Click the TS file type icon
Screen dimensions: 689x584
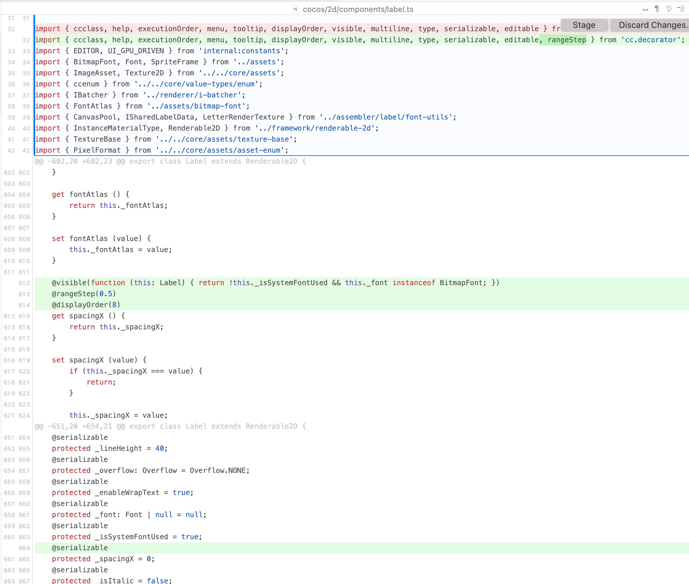pyautogui.click(x=295, y=9)
